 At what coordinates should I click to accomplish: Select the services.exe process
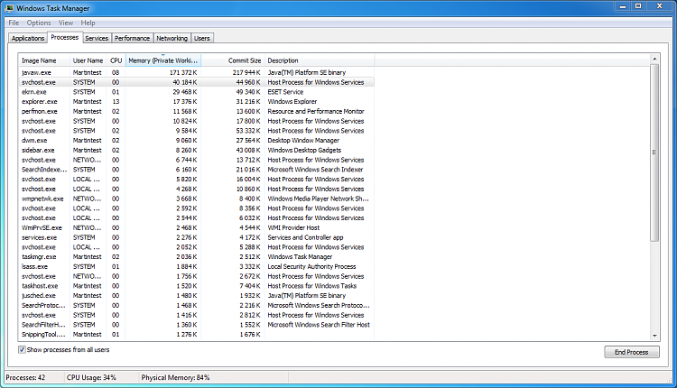pyautogui.click(x=197, y=237)
